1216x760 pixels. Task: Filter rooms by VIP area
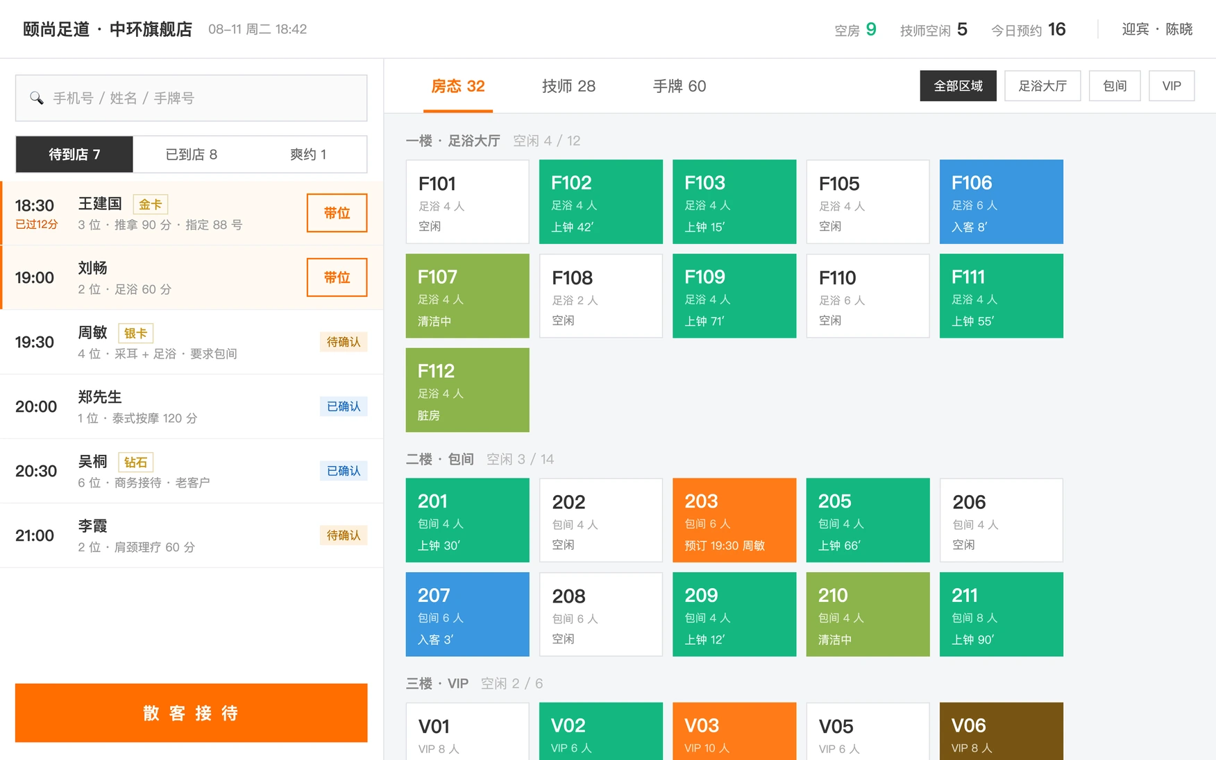[1172, 86]
